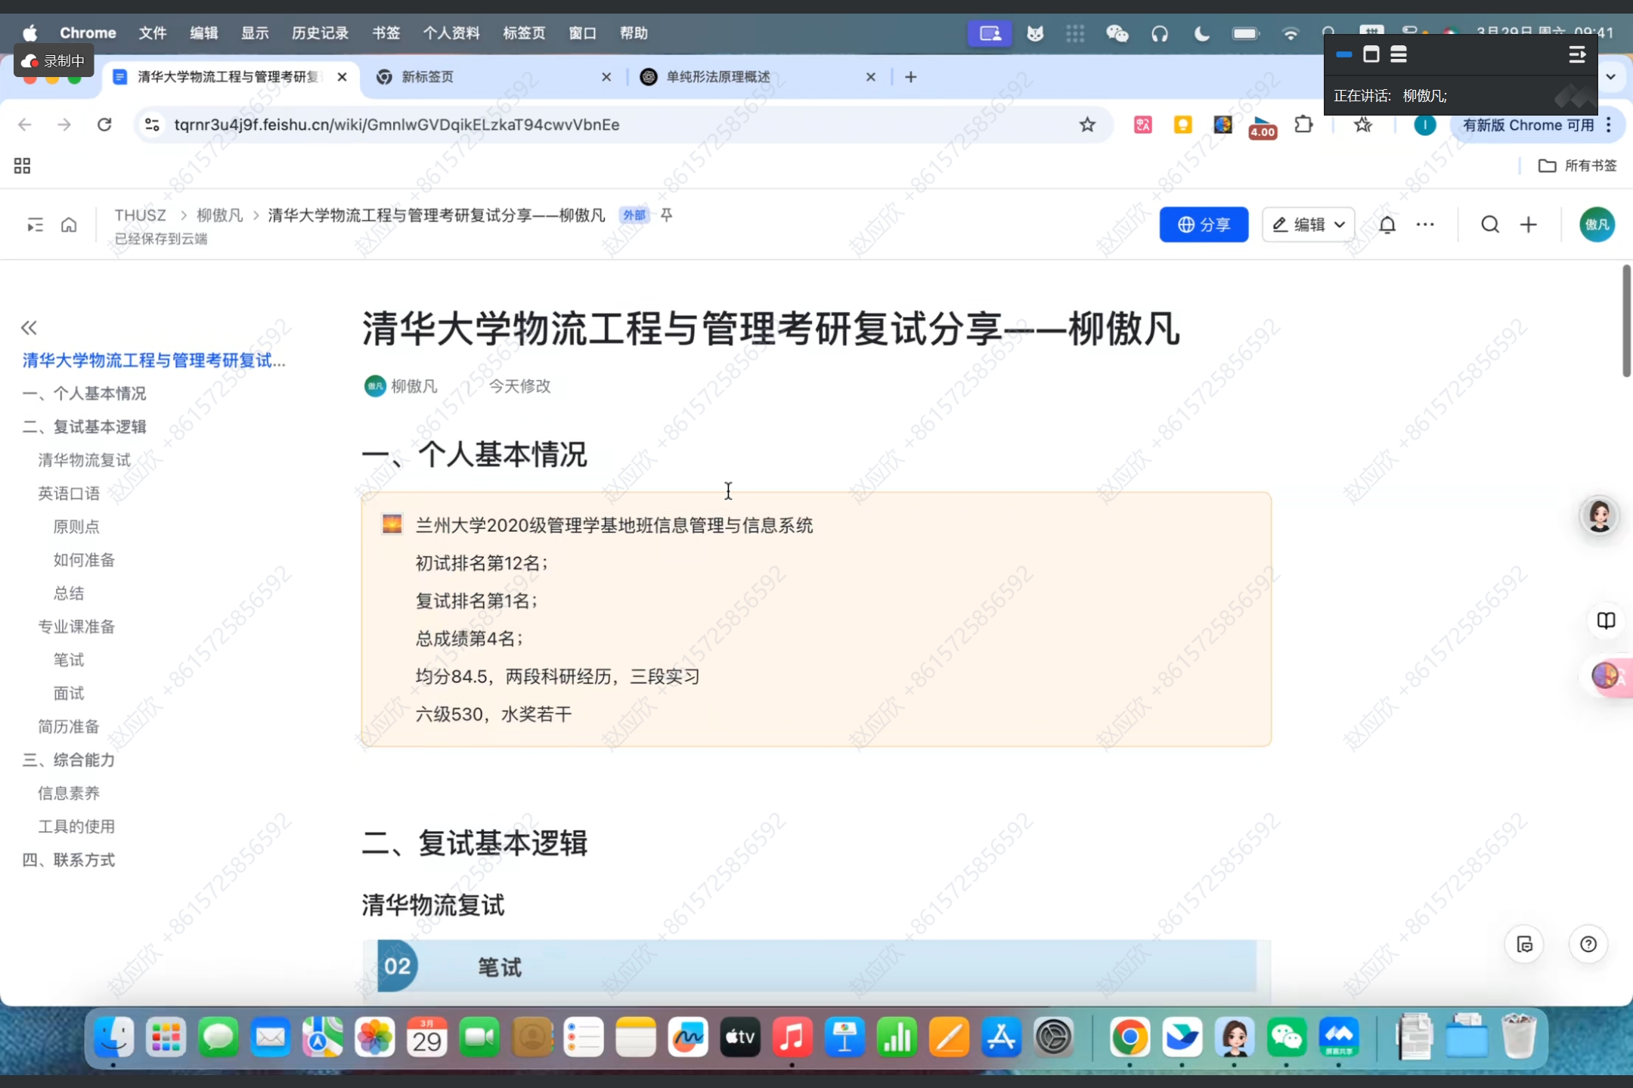Click the address bar URL
Viewport: 1633px width, 1088px height.
click(396, 125)
